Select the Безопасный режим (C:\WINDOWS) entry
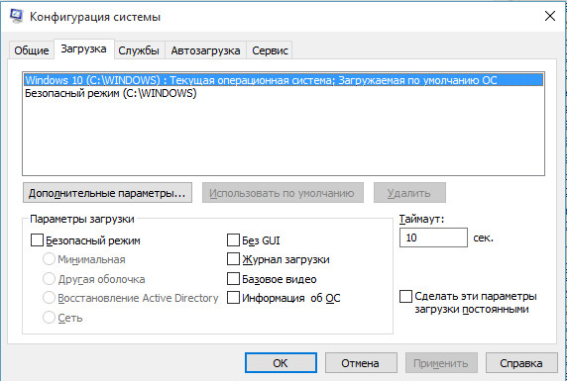The height and width of the screenshot is (381, 567). click(x=111, y=93)
